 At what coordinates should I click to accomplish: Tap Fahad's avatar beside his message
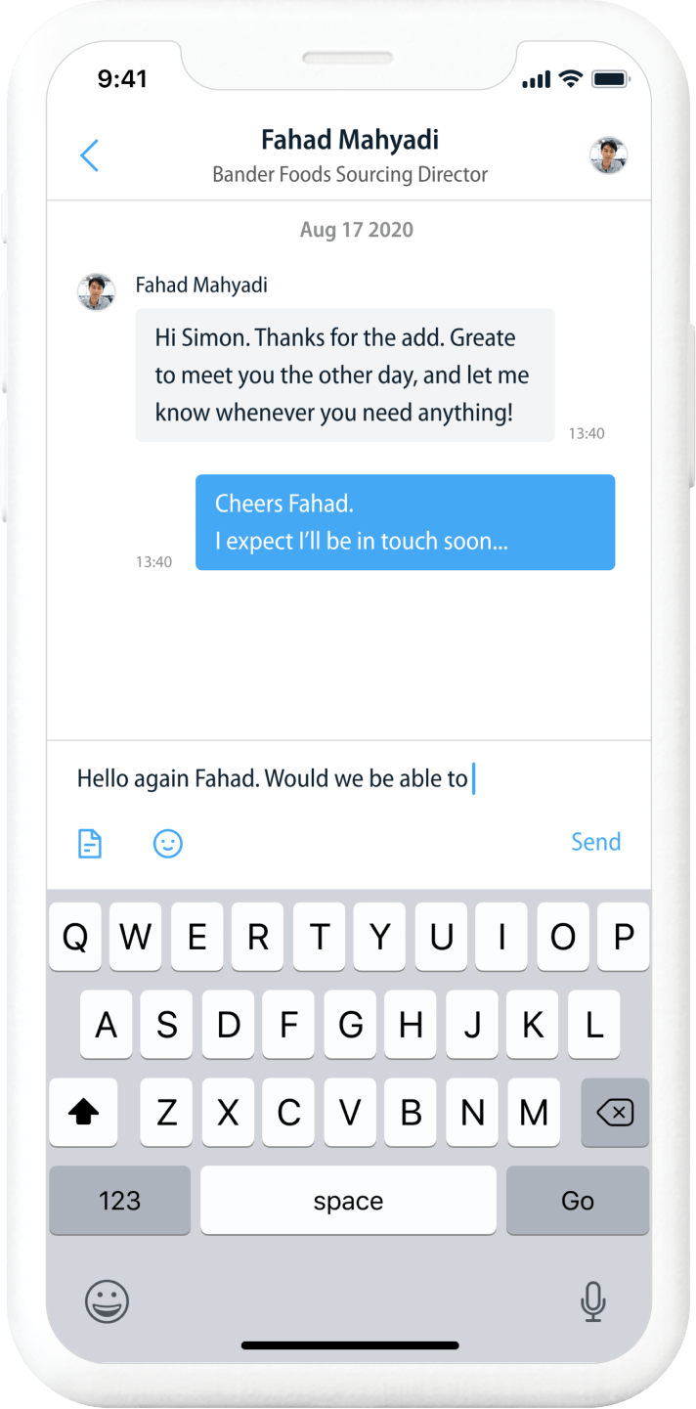97,291
